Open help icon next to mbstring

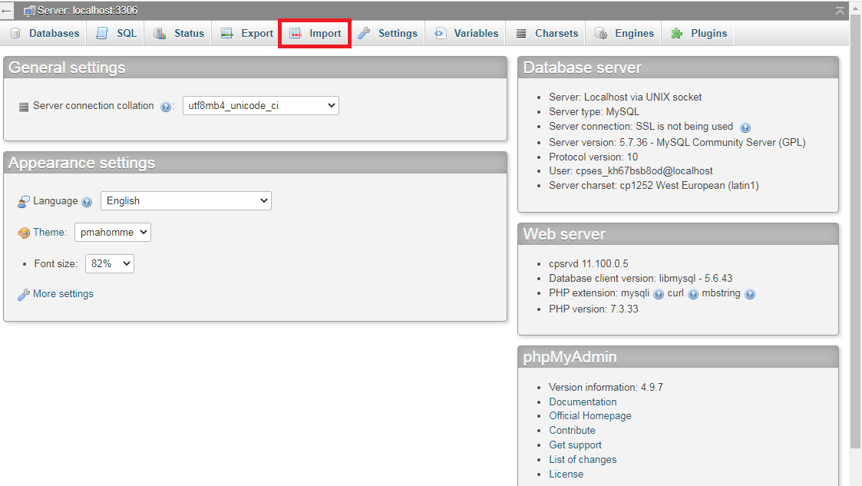tap(750, 294)
